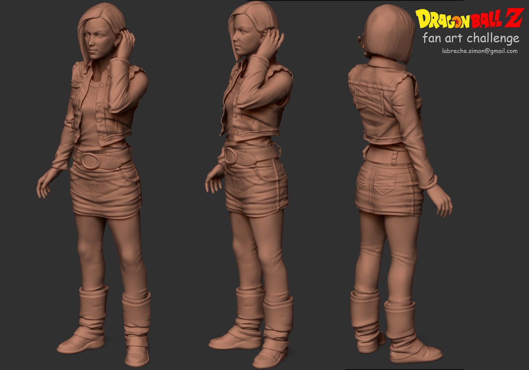Click the labreche.simon@gmail.com email address
The width and height of the screenshot is (529, 370).
[480, 51]
